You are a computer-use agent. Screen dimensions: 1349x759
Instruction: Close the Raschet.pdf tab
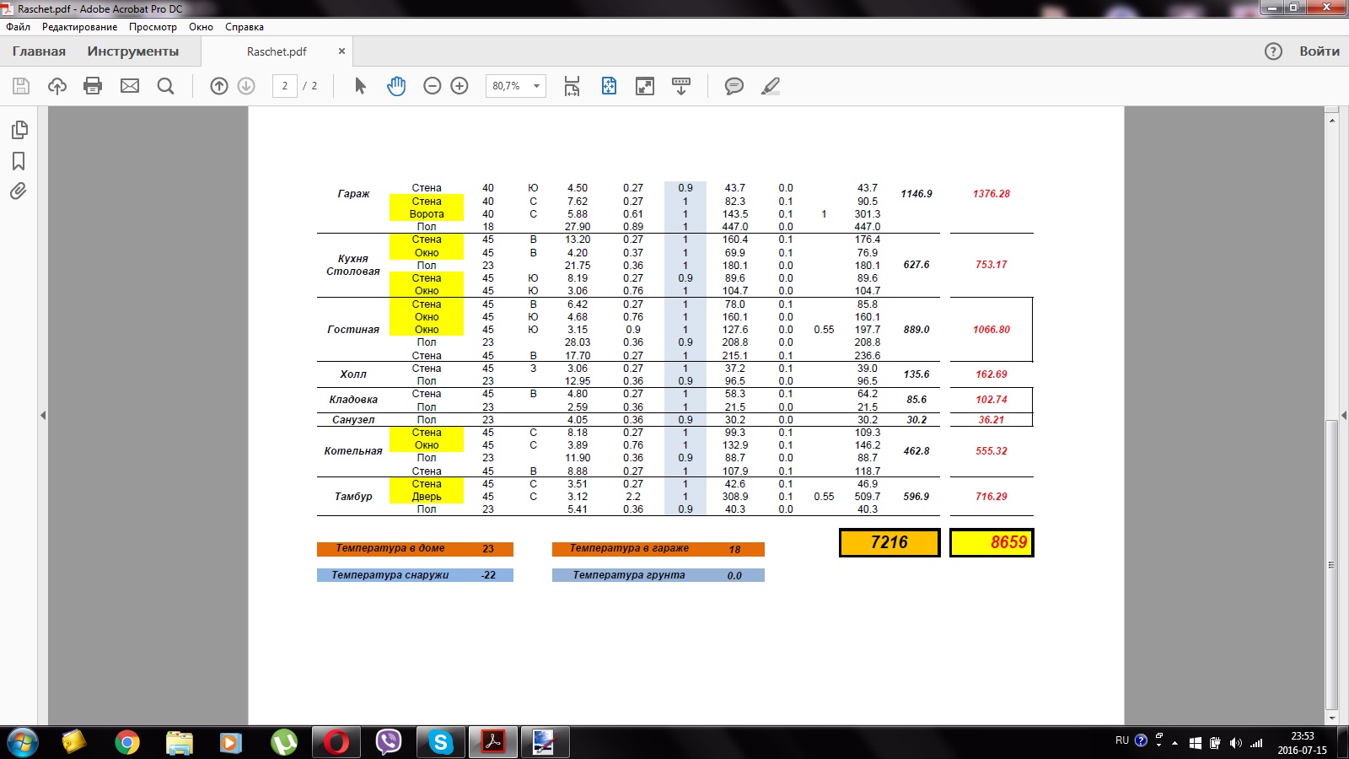click(341, 51)
